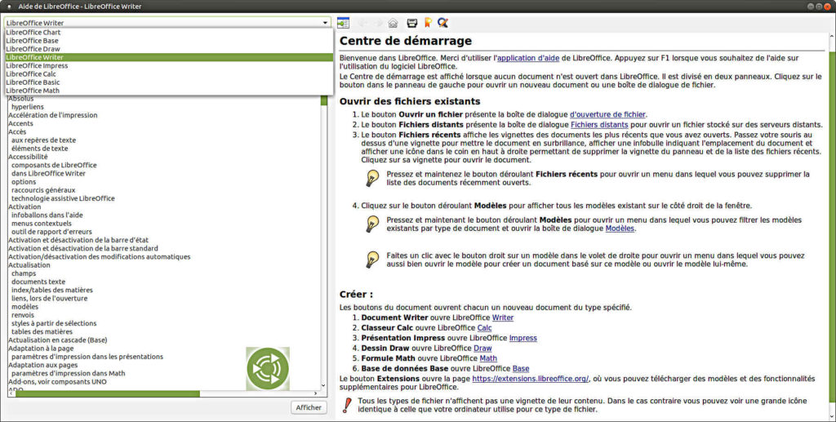Follow the Math link under Créer
Screen dimensions: 836x422
point(488,358)
